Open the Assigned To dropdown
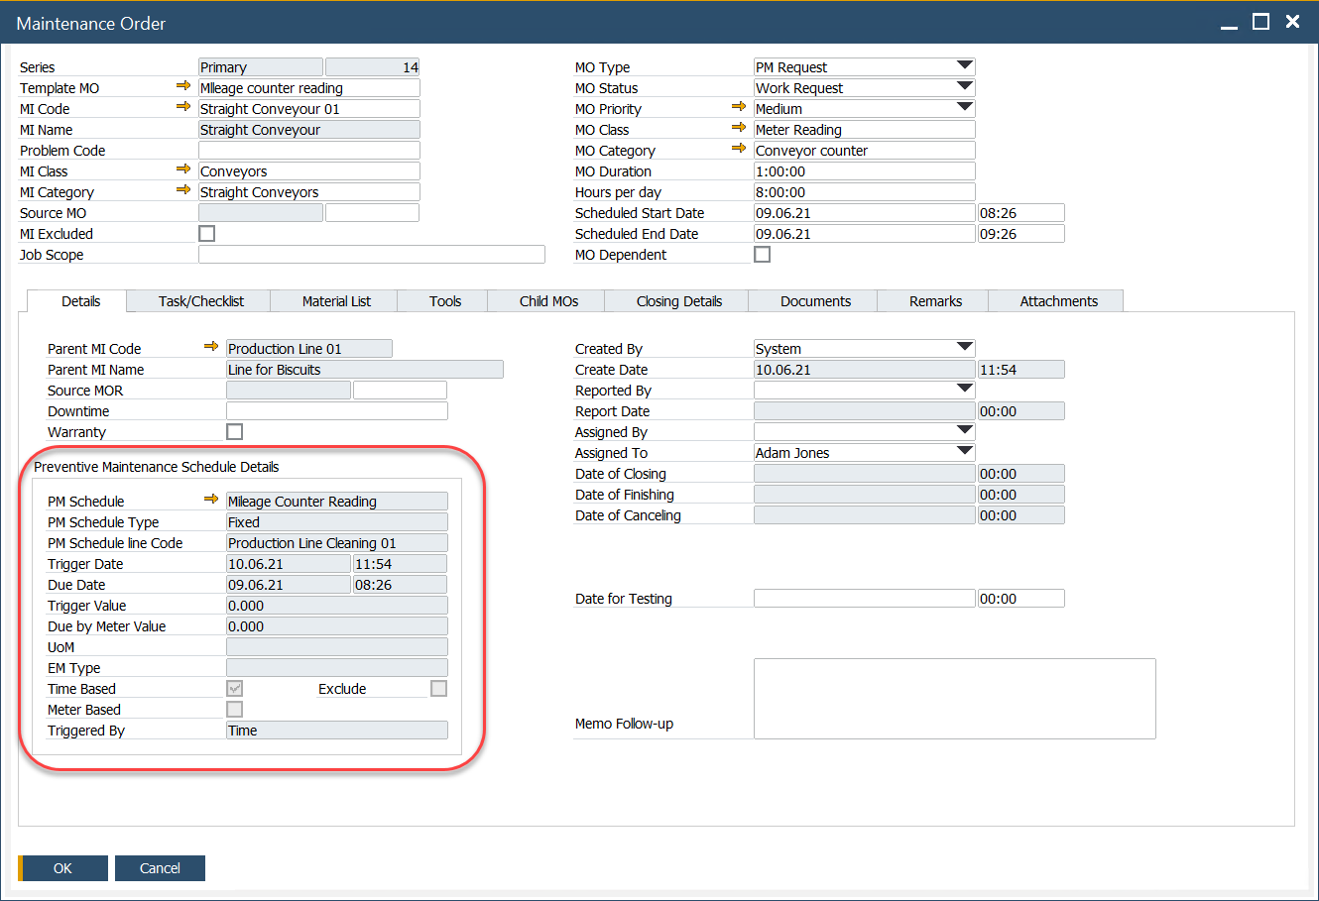 tap(963, 452)
